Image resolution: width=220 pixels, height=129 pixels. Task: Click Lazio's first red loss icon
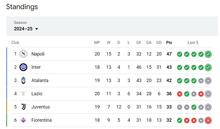179,94
